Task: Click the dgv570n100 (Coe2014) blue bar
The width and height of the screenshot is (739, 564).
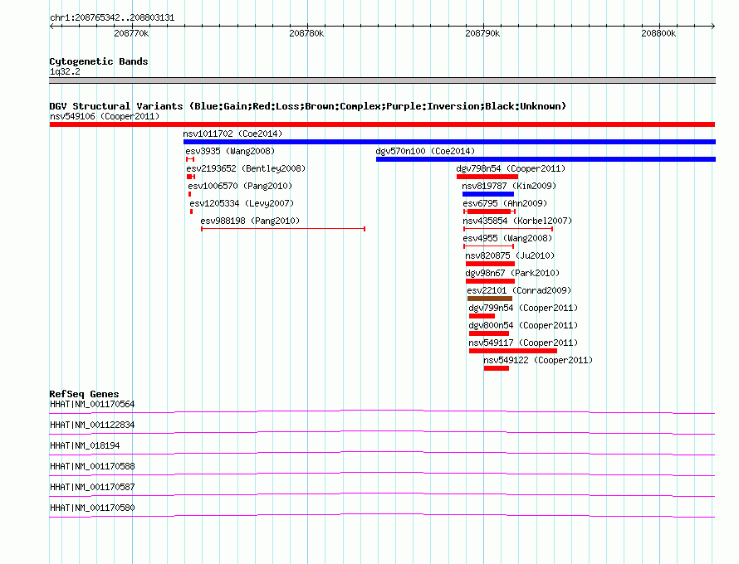Action: pos(546,159)
